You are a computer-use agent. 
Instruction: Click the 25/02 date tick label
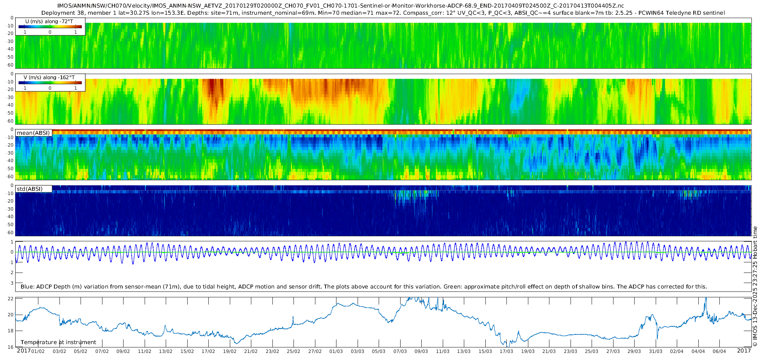(x=293, y=351)
